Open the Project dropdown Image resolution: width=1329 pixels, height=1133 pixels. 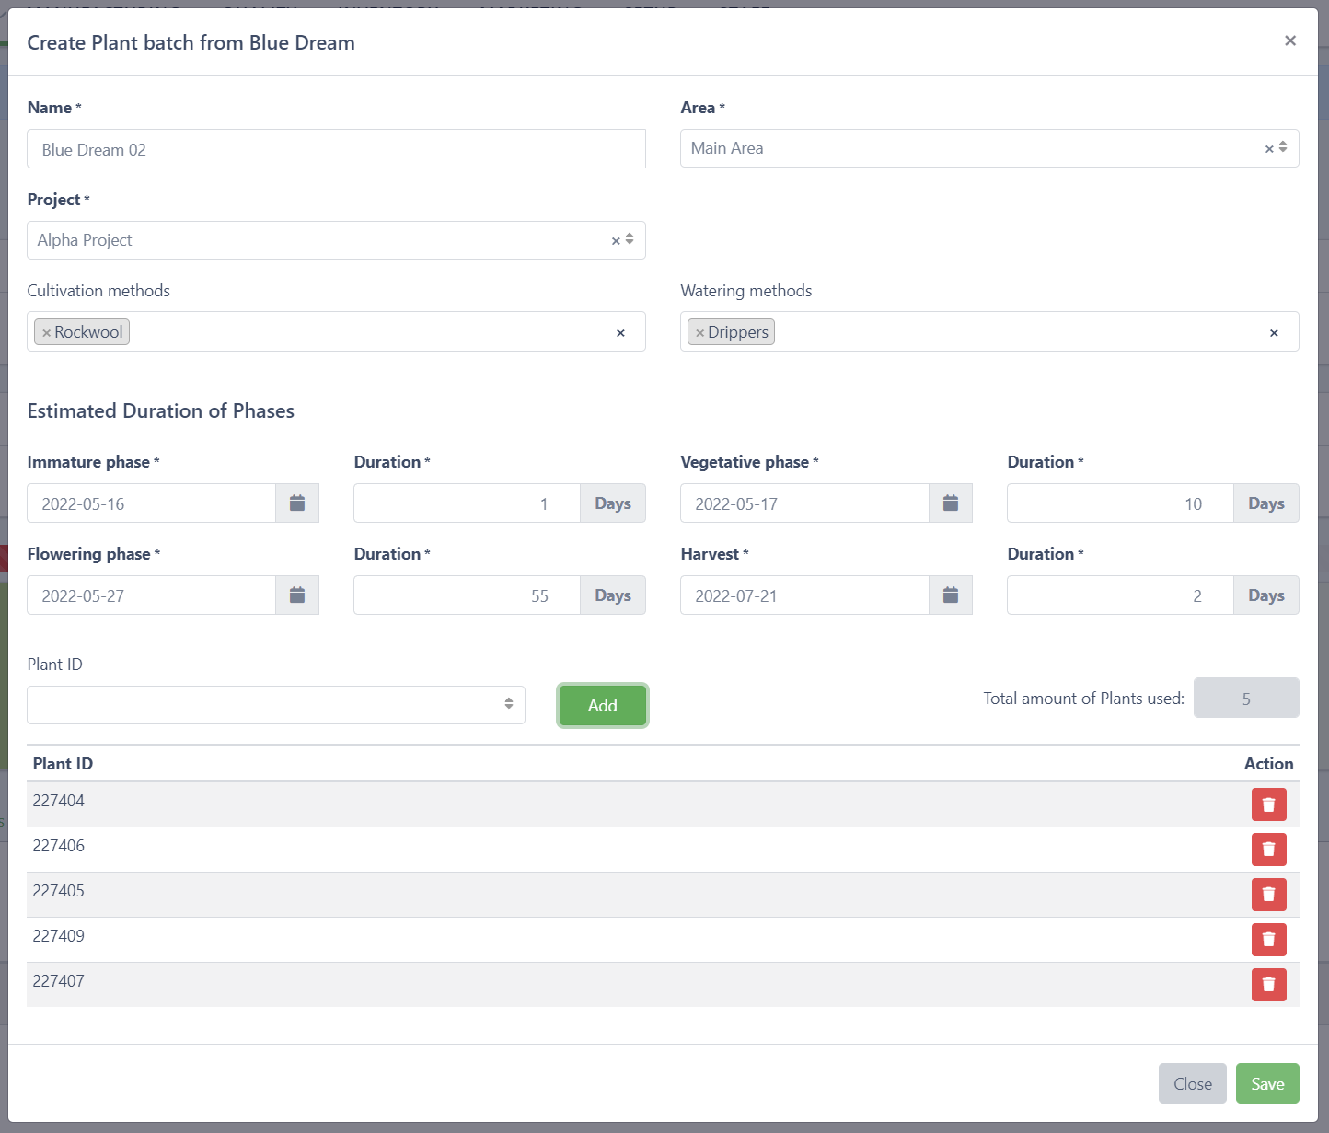pyautogui.click(x=630, y=240)
